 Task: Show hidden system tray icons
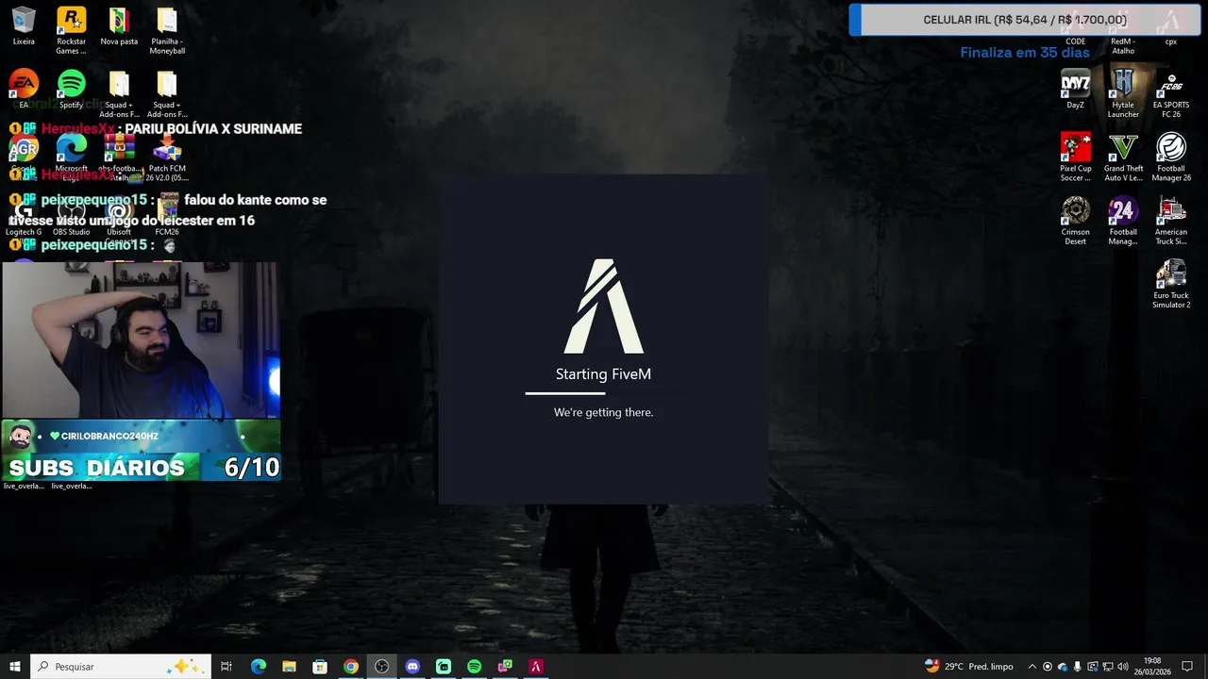coord(1032,667)
